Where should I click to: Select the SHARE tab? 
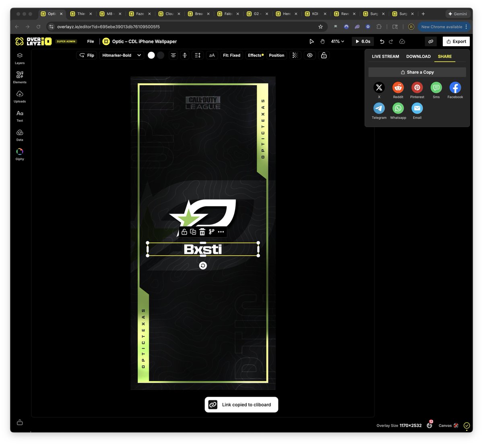click(445, 56)
